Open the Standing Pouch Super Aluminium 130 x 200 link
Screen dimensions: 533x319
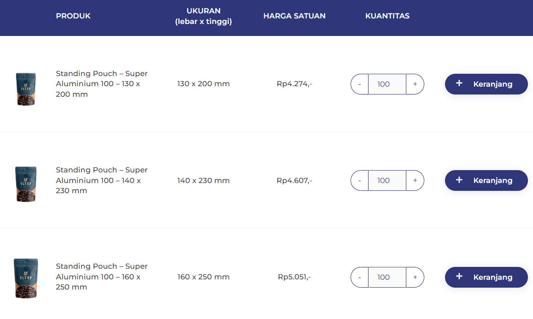point(101,84)
